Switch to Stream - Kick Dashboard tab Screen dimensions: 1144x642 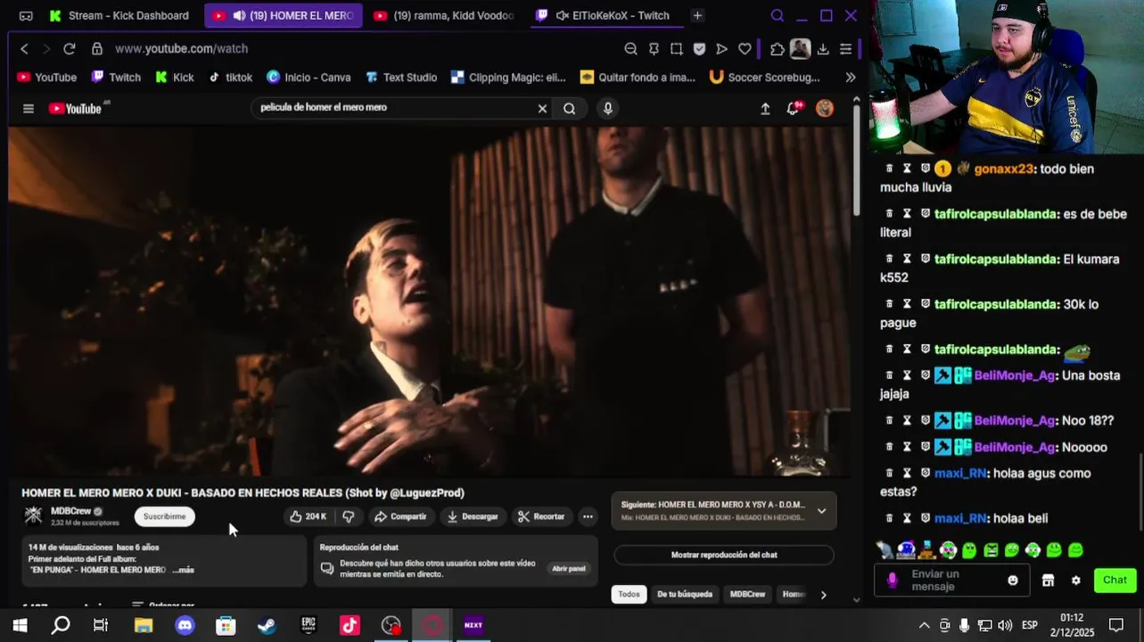[x=119, y=15]
